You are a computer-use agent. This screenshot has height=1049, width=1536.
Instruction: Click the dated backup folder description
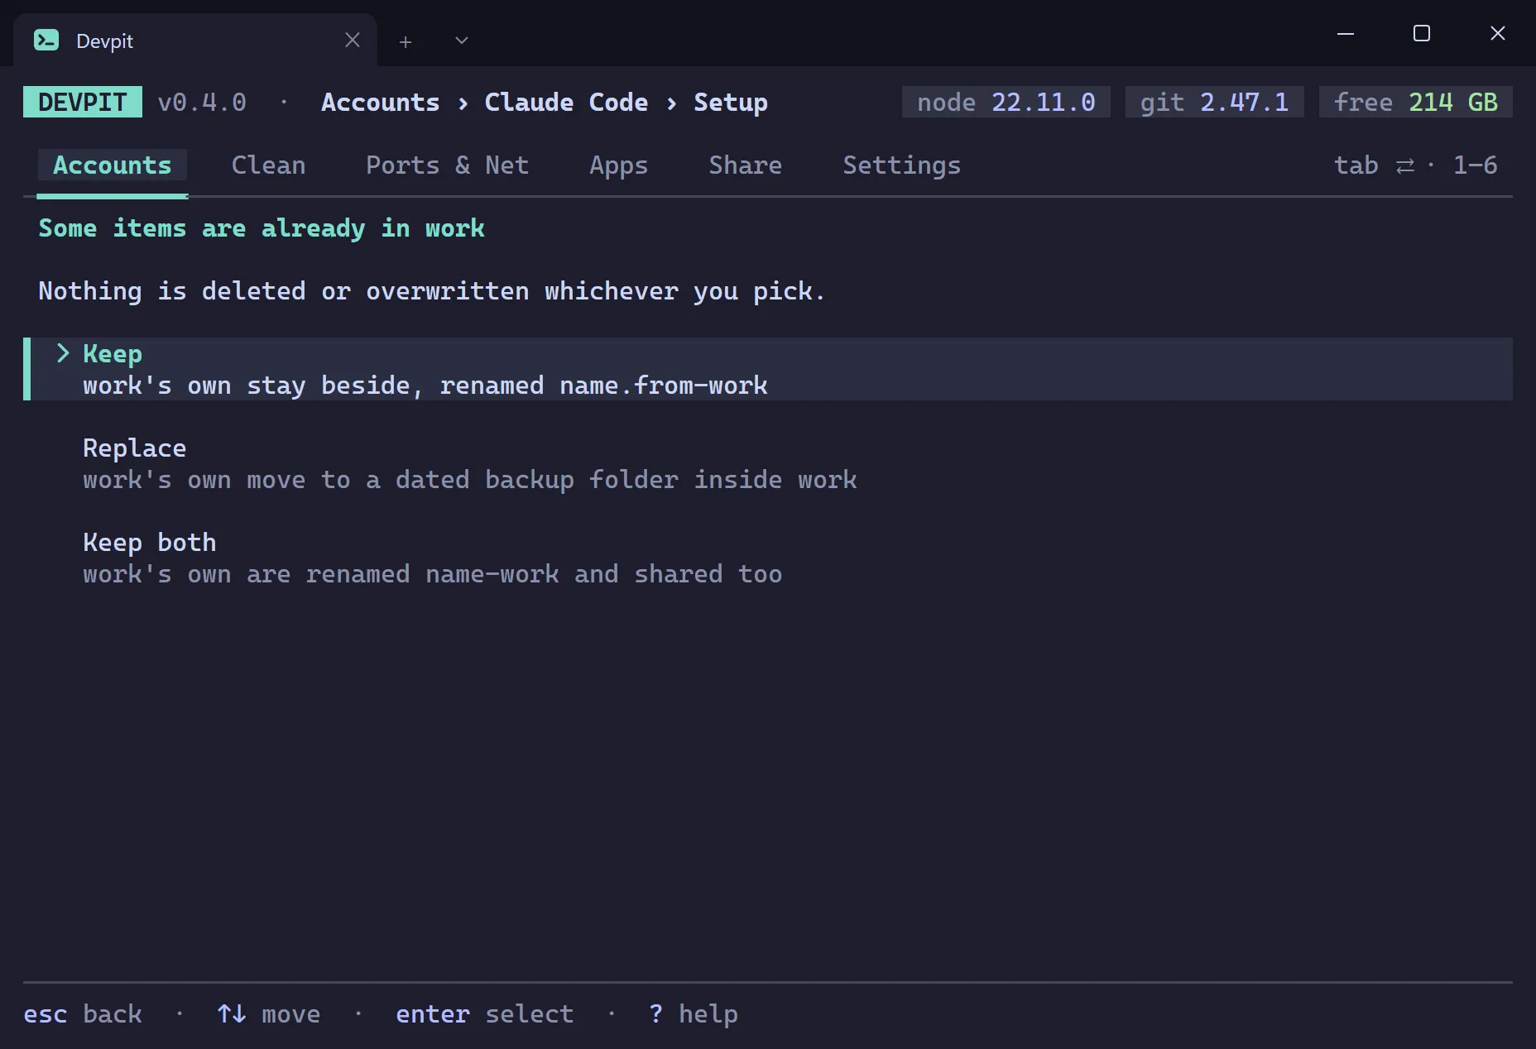coord(470,480)
